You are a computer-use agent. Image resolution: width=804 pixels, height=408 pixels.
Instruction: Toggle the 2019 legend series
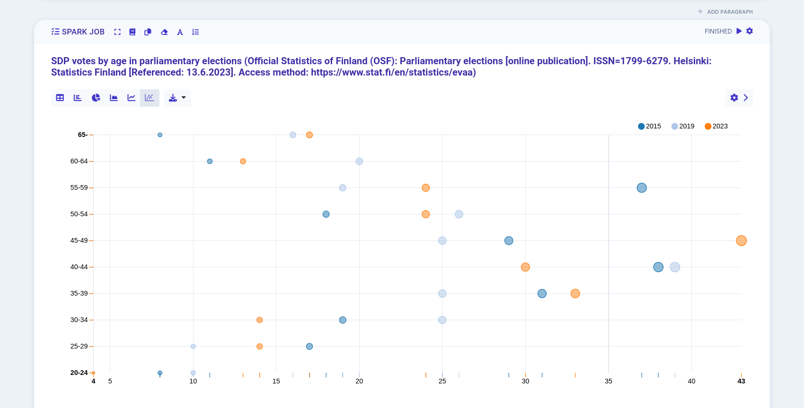[x=683, y=126]
